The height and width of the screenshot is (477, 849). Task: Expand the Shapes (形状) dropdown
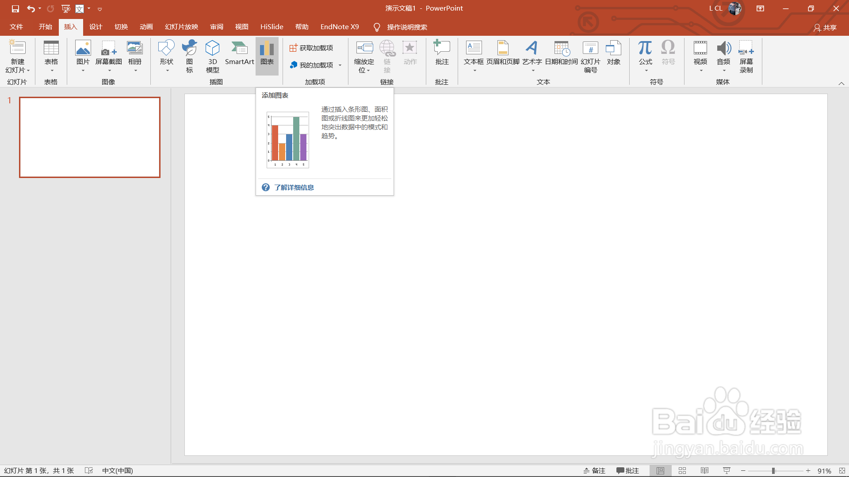point(167,70)
